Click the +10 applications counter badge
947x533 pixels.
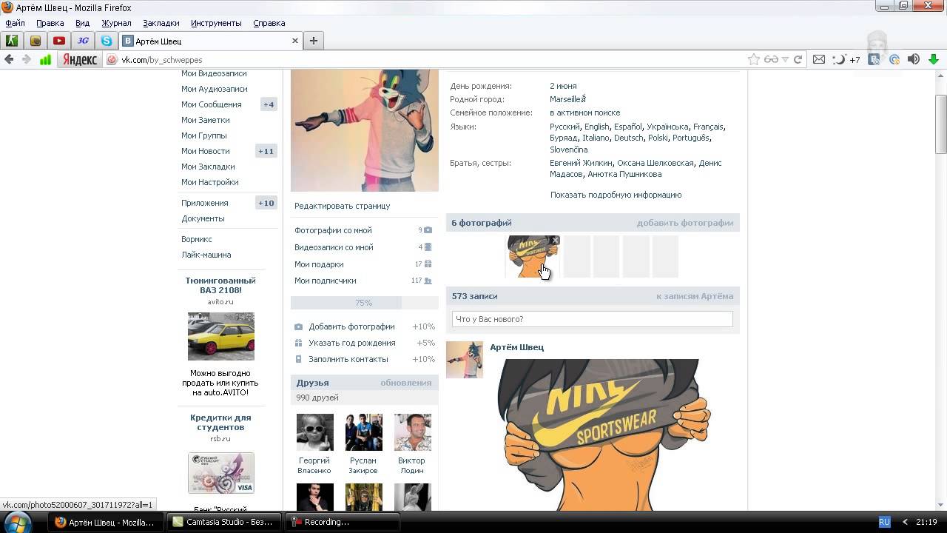pos(266,203)
